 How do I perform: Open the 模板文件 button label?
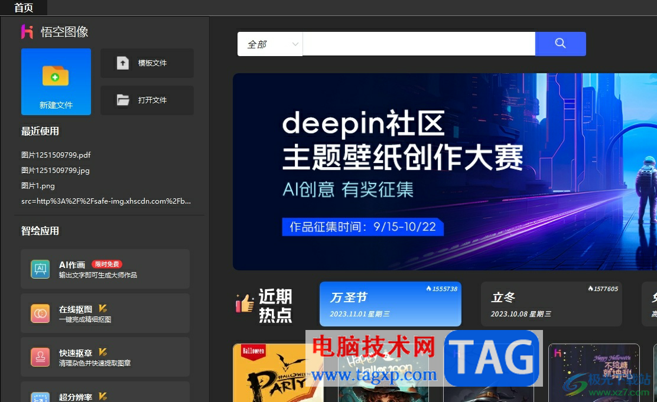point(152,63)
